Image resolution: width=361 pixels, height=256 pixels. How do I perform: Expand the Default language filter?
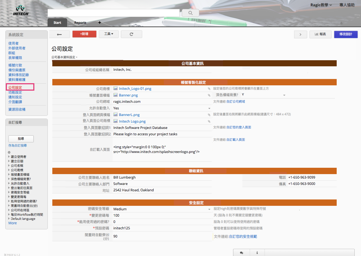click(x=22, y=219)
